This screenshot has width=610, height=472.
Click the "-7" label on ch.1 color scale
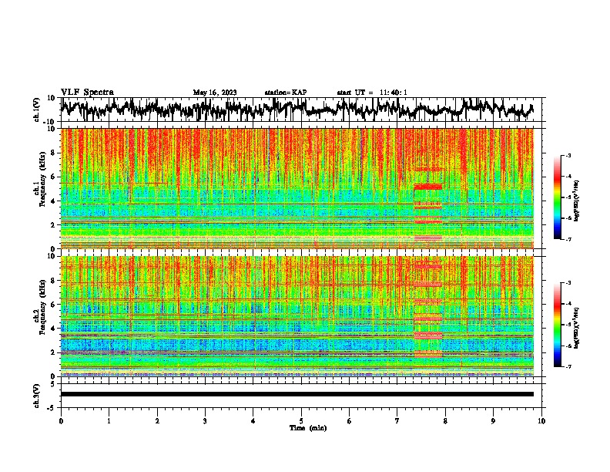tap(568, 239)
